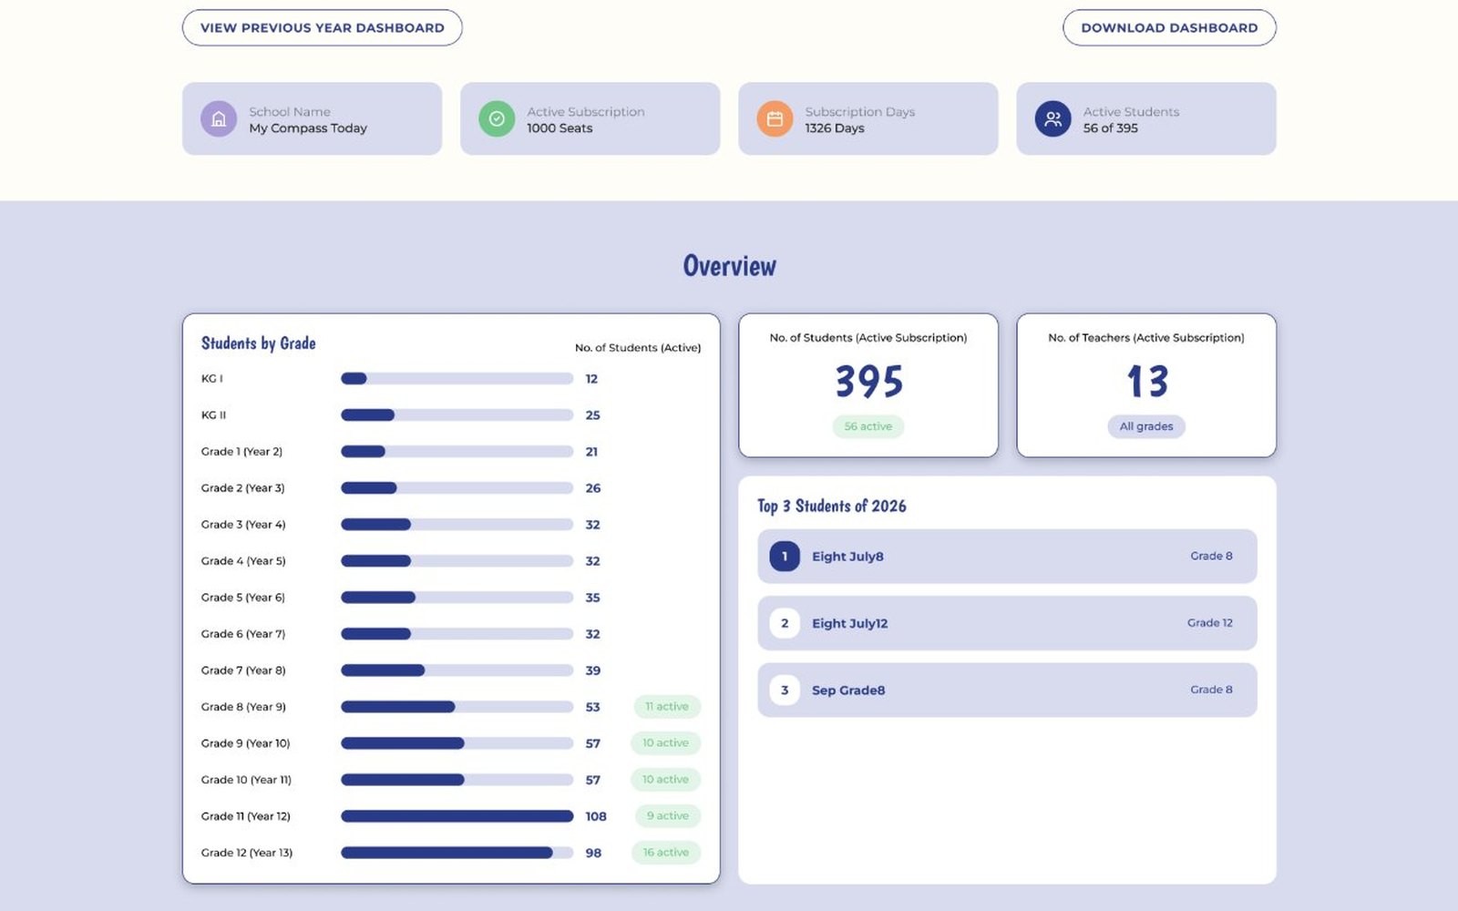Click the Grade 5 (Year 6) label
This screenshot has width=1458, height=911.
(243, 598)
